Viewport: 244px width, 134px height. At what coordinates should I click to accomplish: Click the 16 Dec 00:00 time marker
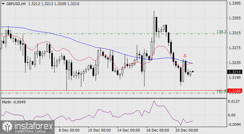(158, 130)
